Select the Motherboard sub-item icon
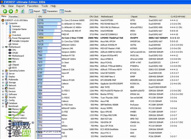 (10, 56)
